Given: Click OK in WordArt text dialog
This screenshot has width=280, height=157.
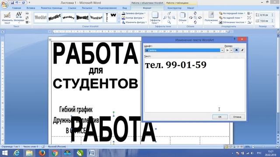Looking at the screenshot, I should pyautogui.click(x=220, y=117).
